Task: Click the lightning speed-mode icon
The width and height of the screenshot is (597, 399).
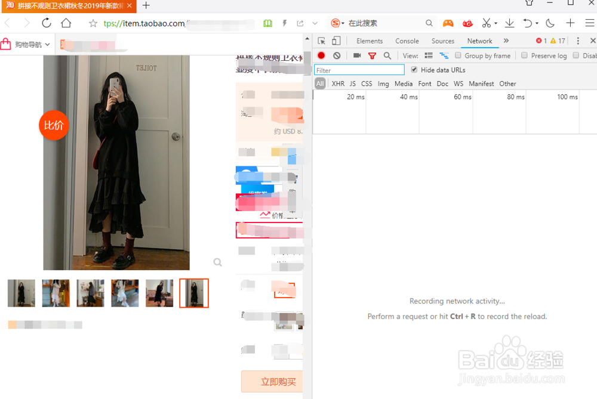Action: tap(284, 23)
